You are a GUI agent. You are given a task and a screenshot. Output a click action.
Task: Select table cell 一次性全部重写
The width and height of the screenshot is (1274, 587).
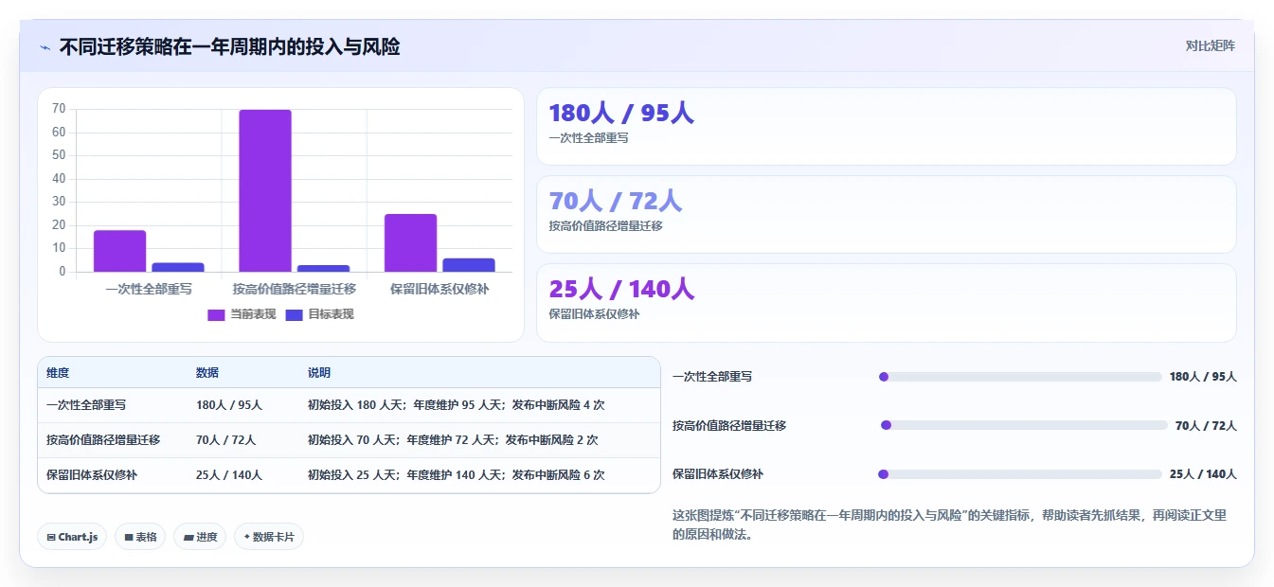[86, 405]
